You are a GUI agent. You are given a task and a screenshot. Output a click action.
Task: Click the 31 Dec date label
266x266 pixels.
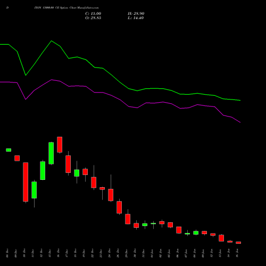tap(143, 253)
